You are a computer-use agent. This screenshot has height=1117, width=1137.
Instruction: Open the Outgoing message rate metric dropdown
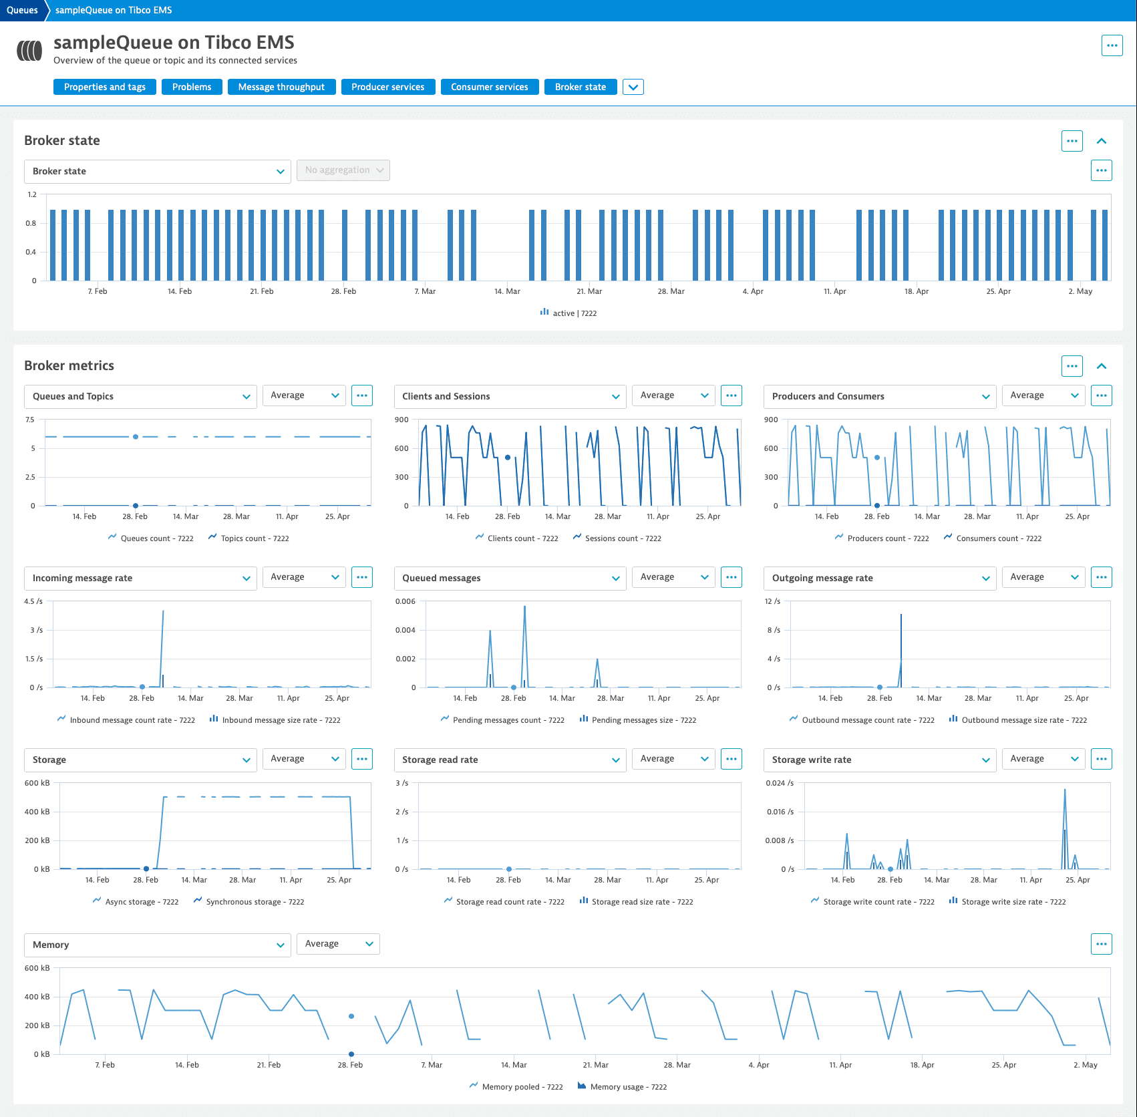pyautogui.click(x=880, y=578)
